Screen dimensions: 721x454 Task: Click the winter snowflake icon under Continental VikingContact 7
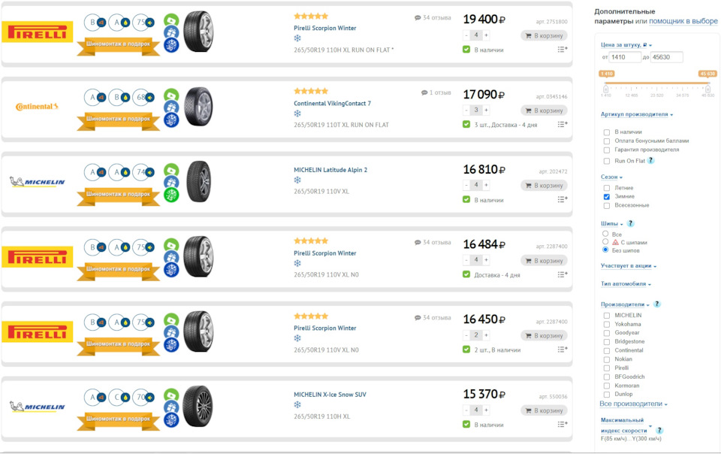297,113
